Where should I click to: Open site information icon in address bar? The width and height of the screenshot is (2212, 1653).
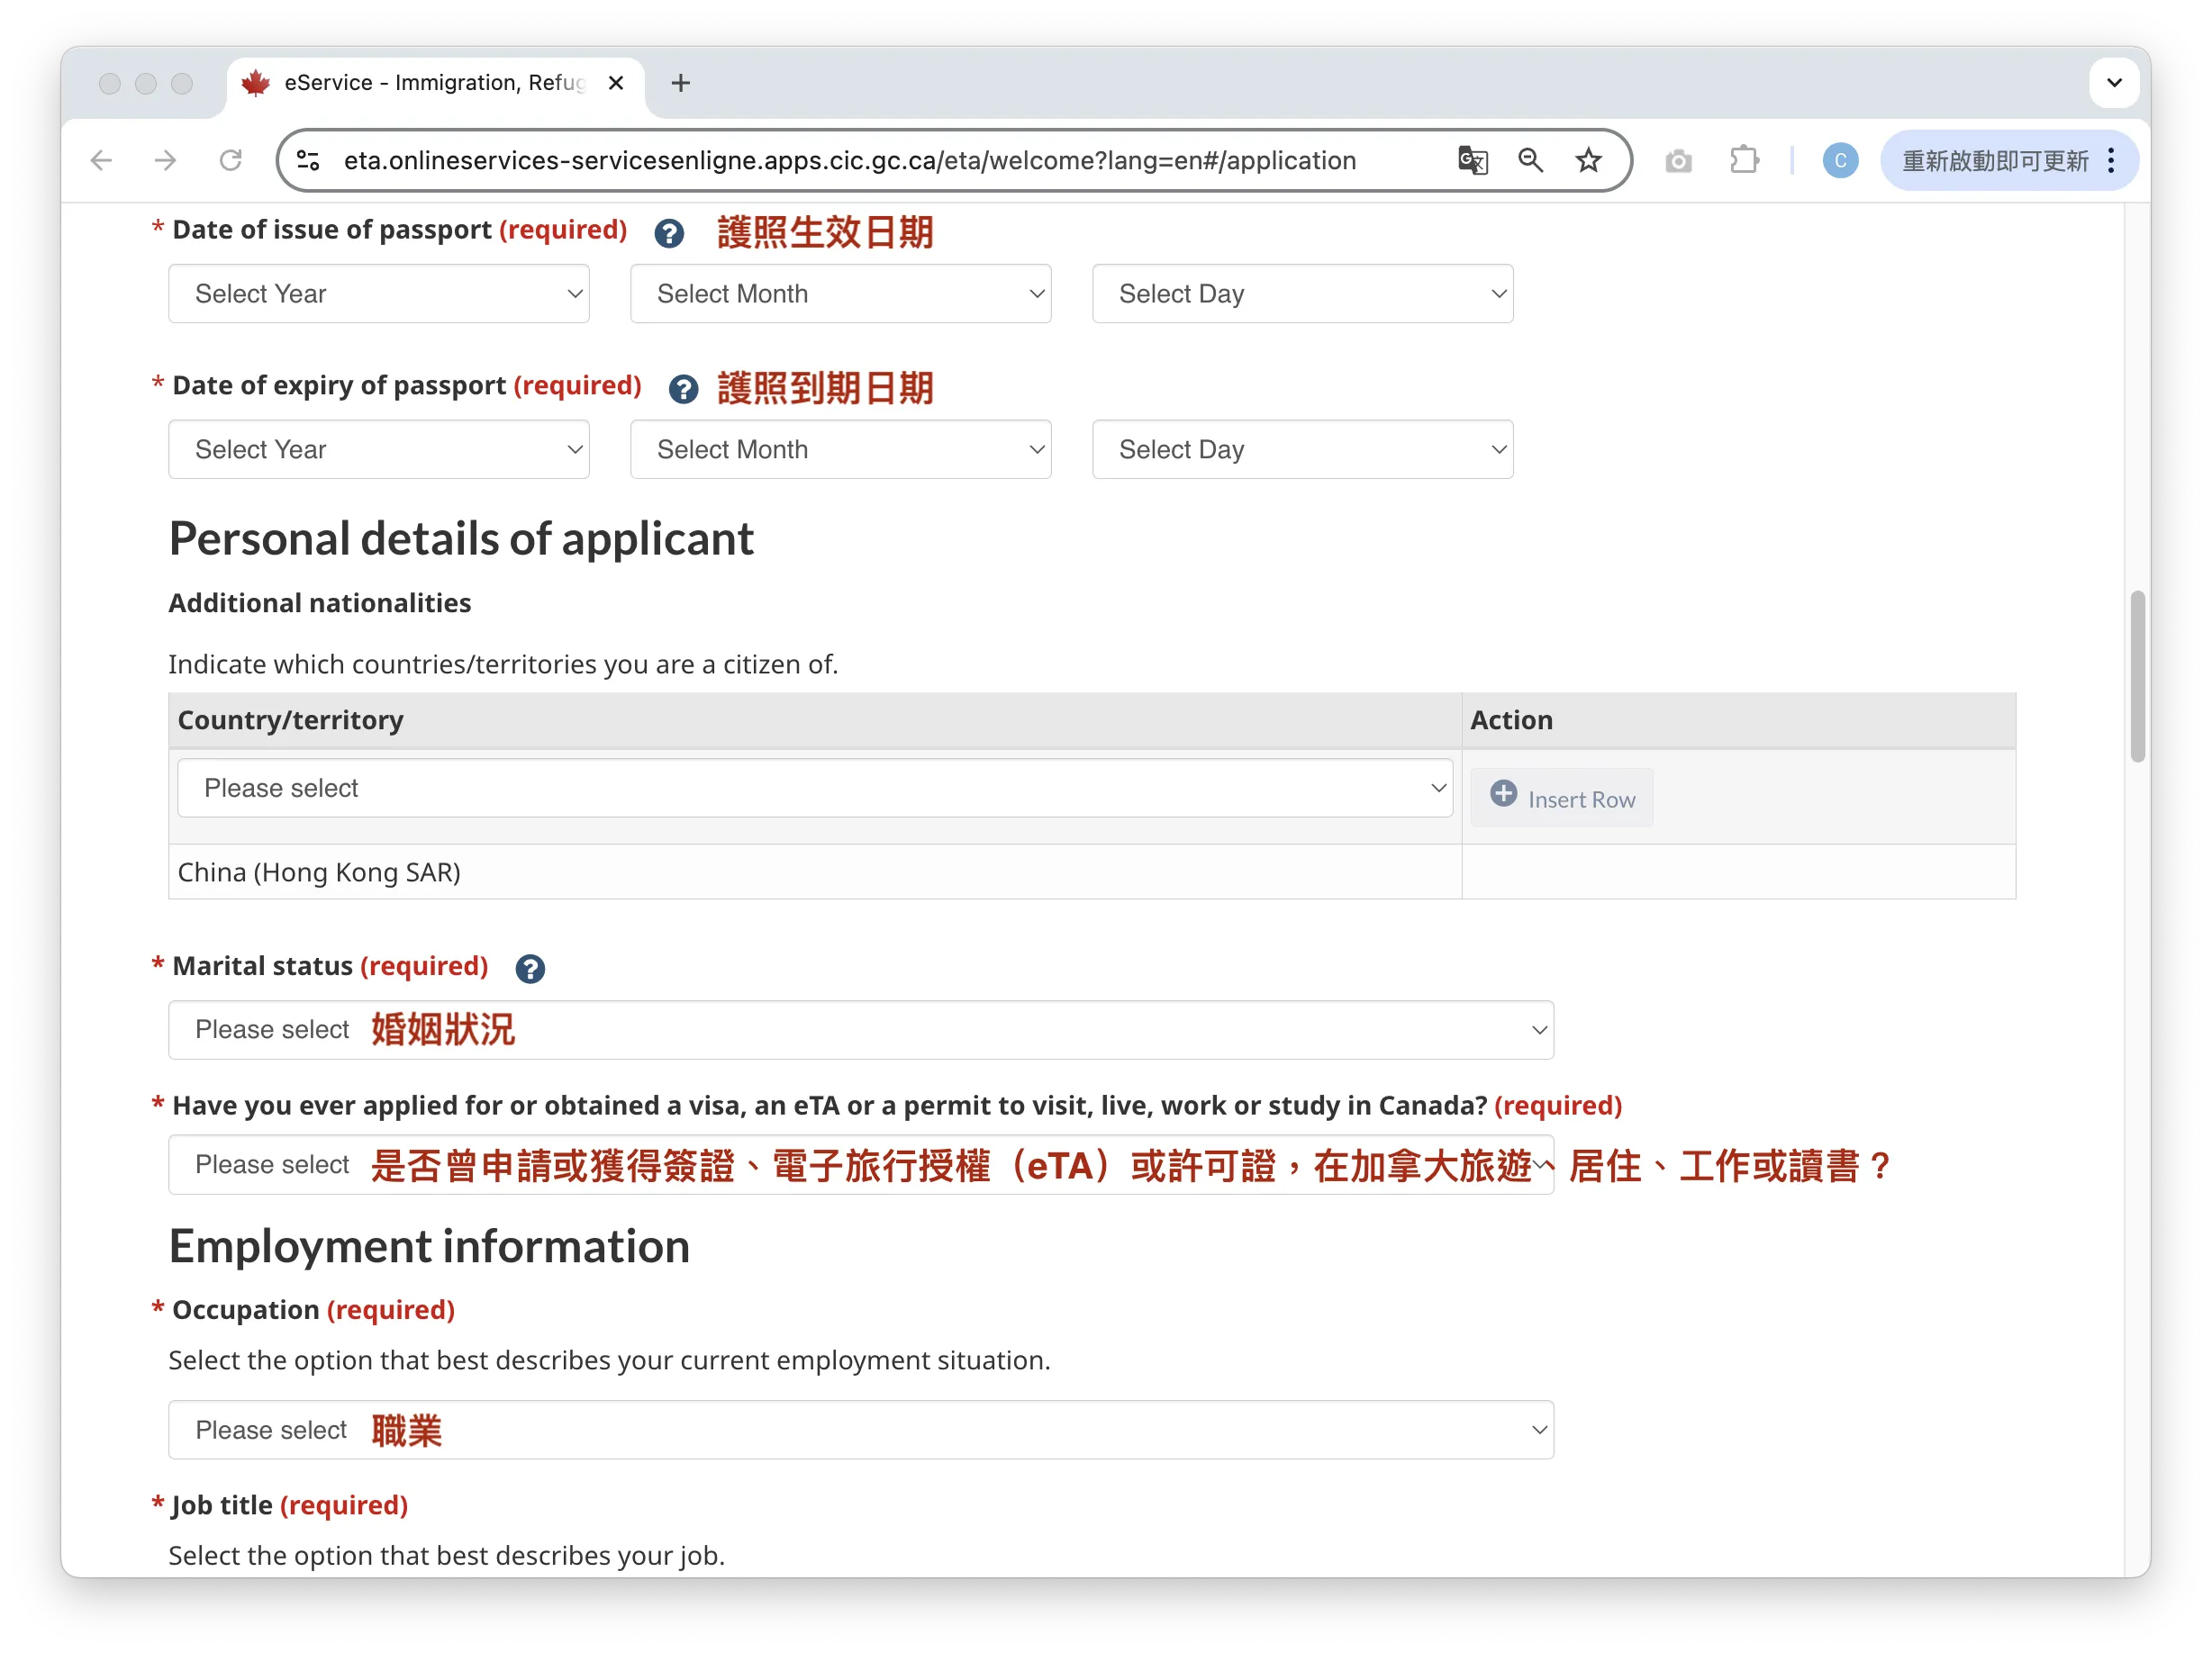click(308, 160)
